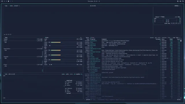
Task: Select the Xwayland process row
Action: [132, 63]
